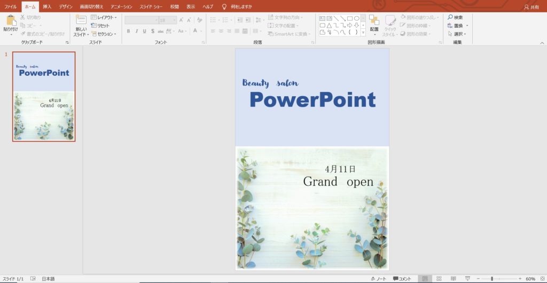Click the Decrease Font Size icon
547x283 pixels.
coord(189,20)
